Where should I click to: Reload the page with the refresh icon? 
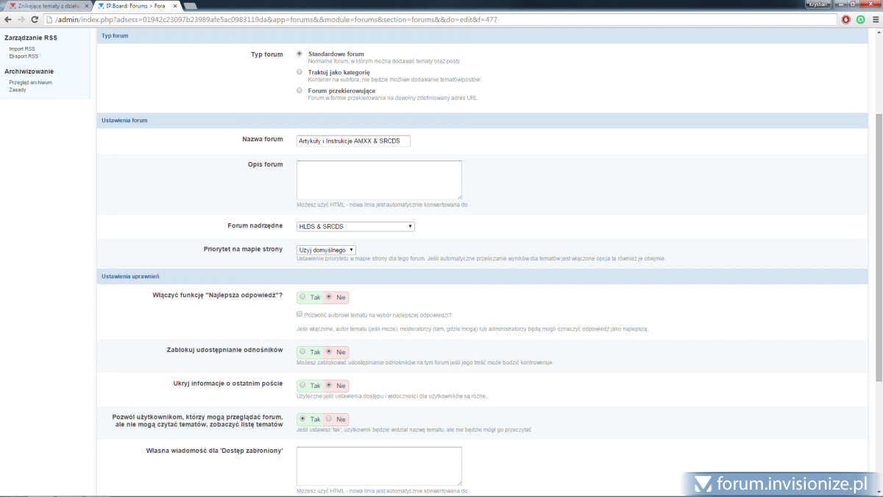tap(34, 19)
